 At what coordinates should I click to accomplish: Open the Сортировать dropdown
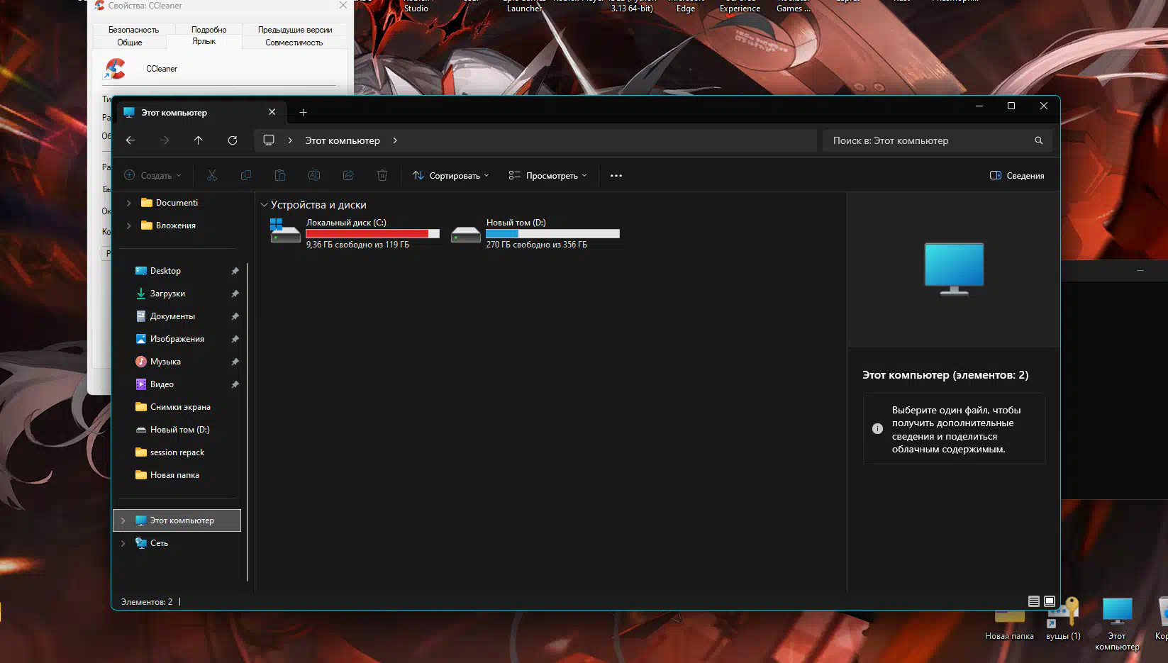click(x=451, y=175)
